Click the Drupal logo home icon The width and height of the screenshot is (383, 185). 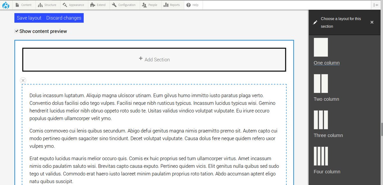[5, 5]
